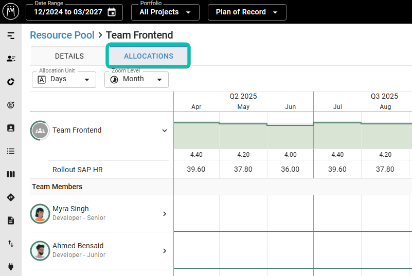Open the resource pool people sidebar icon
Image resolution: width=412 pixels, height=276 pixels.
[x=11, y=59]
